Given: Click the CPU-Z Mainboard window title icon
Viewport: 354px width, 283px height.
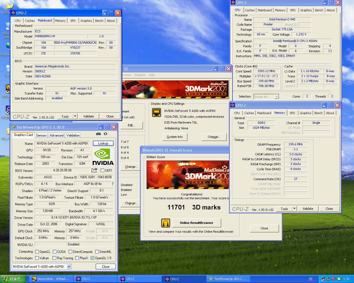Looking at the screenshot, I should [x=13, y=13].
